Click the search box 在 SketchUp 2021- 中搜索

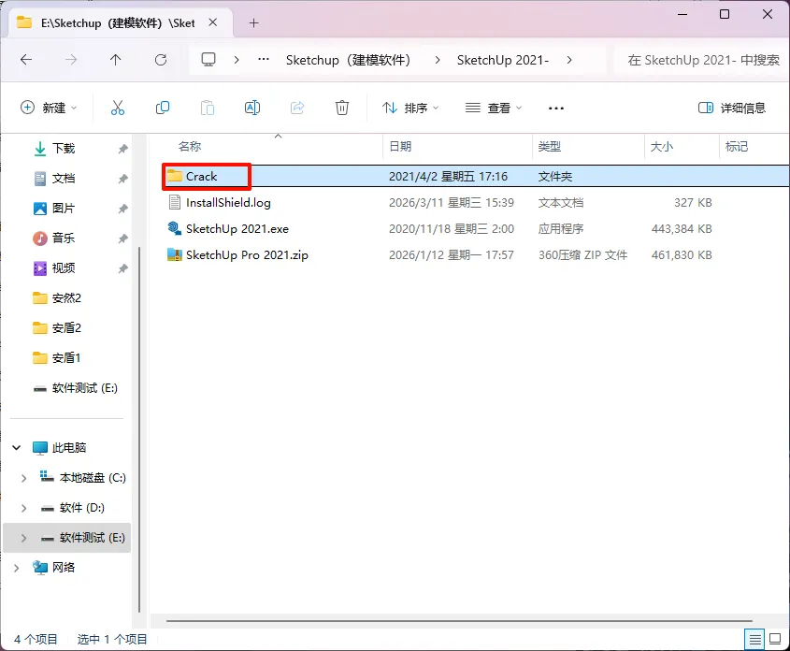pos(702,60)
